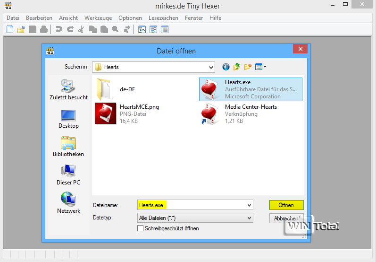Open the view menu icon in dialog
376x262 pixels.
[261, 67]
